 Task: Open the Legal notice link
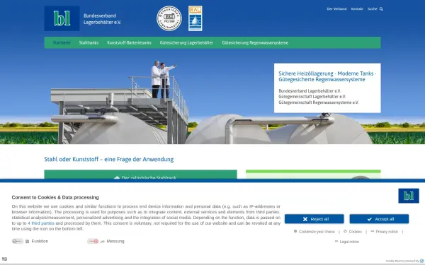tap(347, 242)
